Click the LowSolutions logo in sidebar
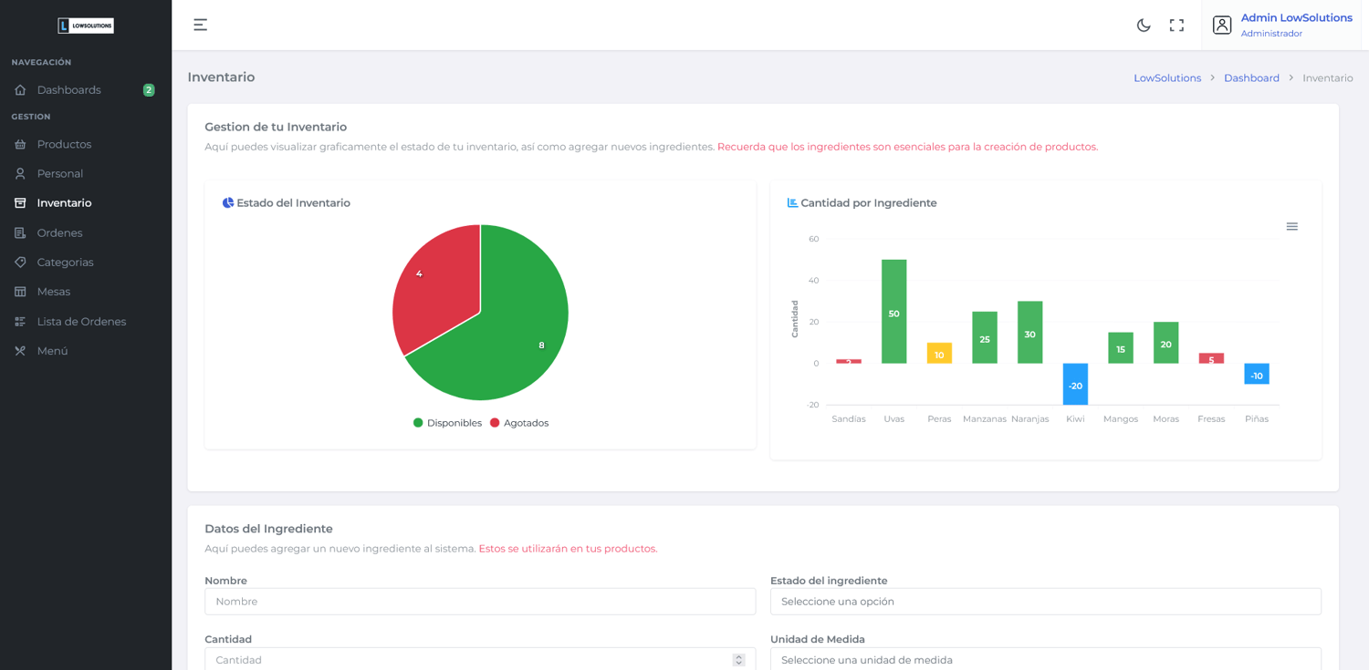Screen dimensions: 1369x670 [x=86, y=26]
